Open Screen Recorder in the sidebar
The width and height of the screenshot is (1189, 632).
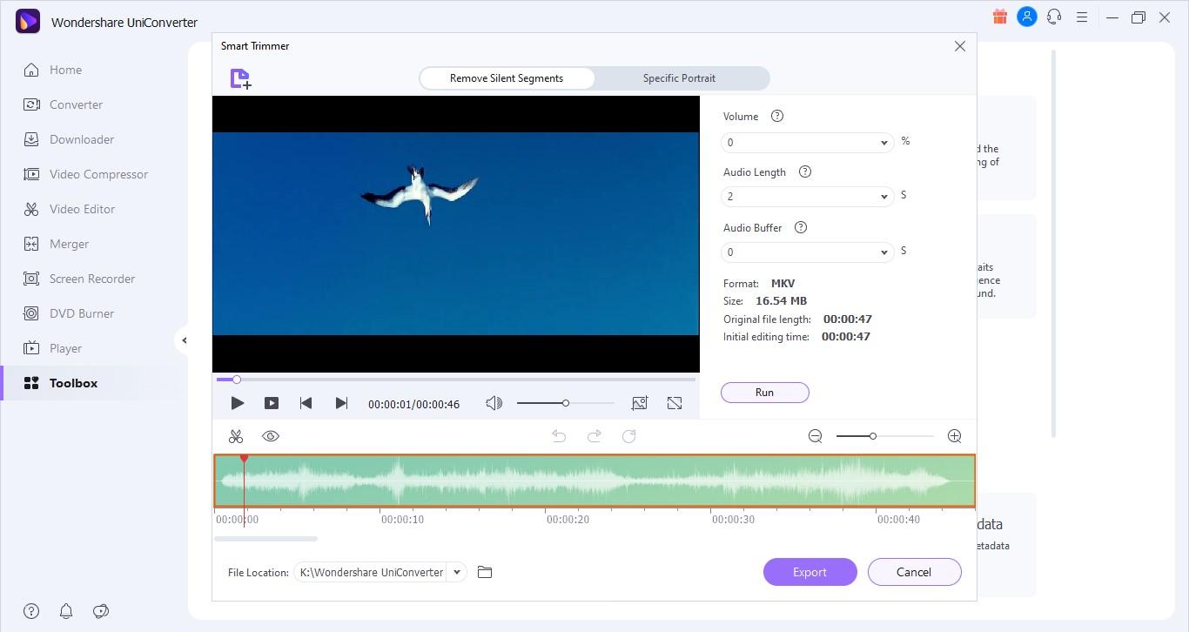pos(91,279)
